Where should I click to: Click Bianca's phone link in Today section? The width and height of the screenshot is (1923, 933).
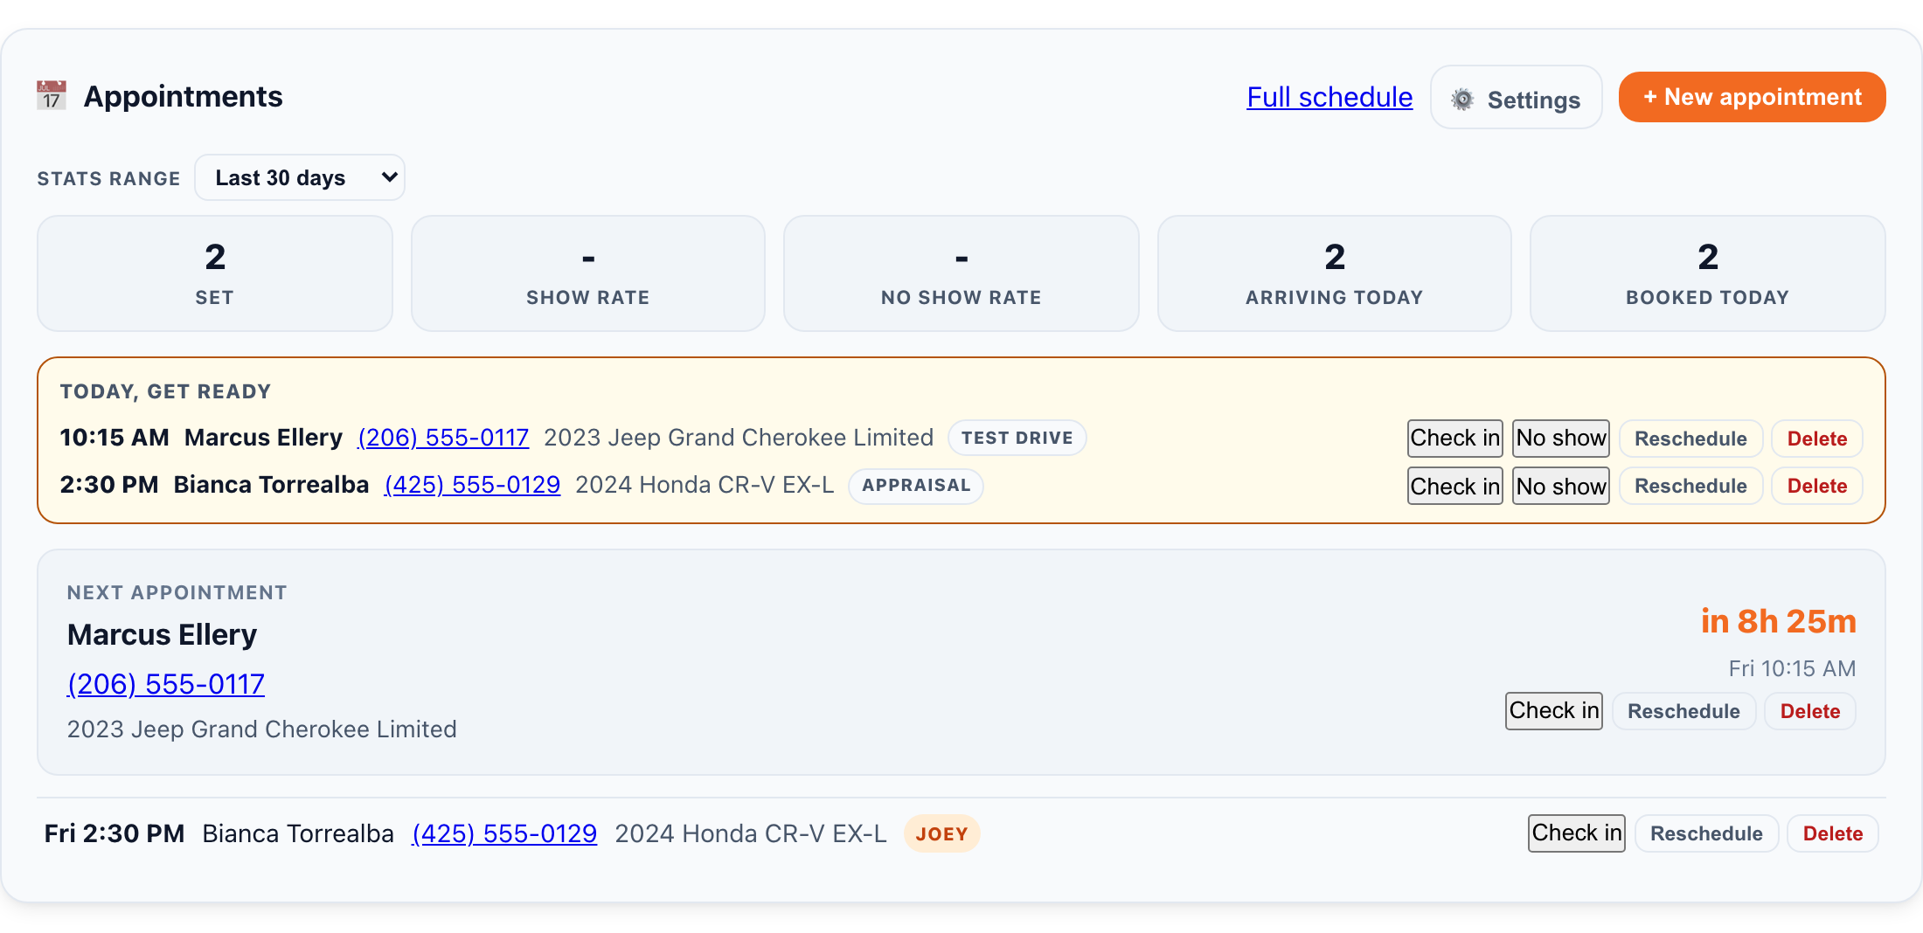(472, 485)
